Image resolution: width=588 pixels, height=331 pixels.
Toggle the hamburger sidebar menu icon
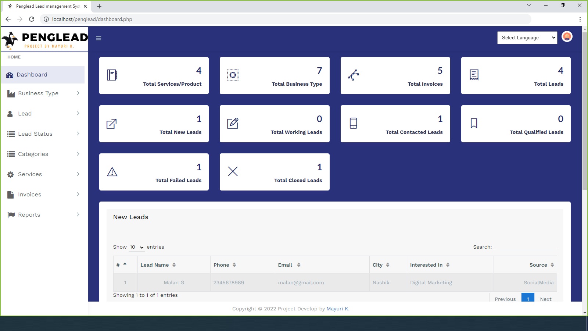pos(98,38)
